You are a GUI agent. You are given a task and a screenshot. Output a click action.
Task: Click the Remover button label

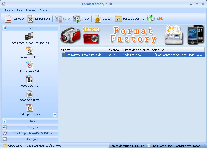18,19
